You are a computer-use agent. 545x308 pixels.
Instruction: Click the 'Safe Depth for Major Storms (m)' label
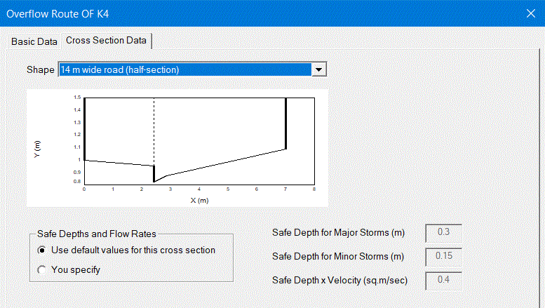coord(338,232)
